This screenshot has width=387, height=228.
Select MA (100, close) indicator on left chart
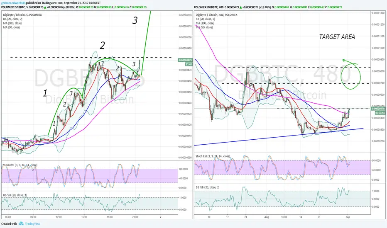[12, 23]
